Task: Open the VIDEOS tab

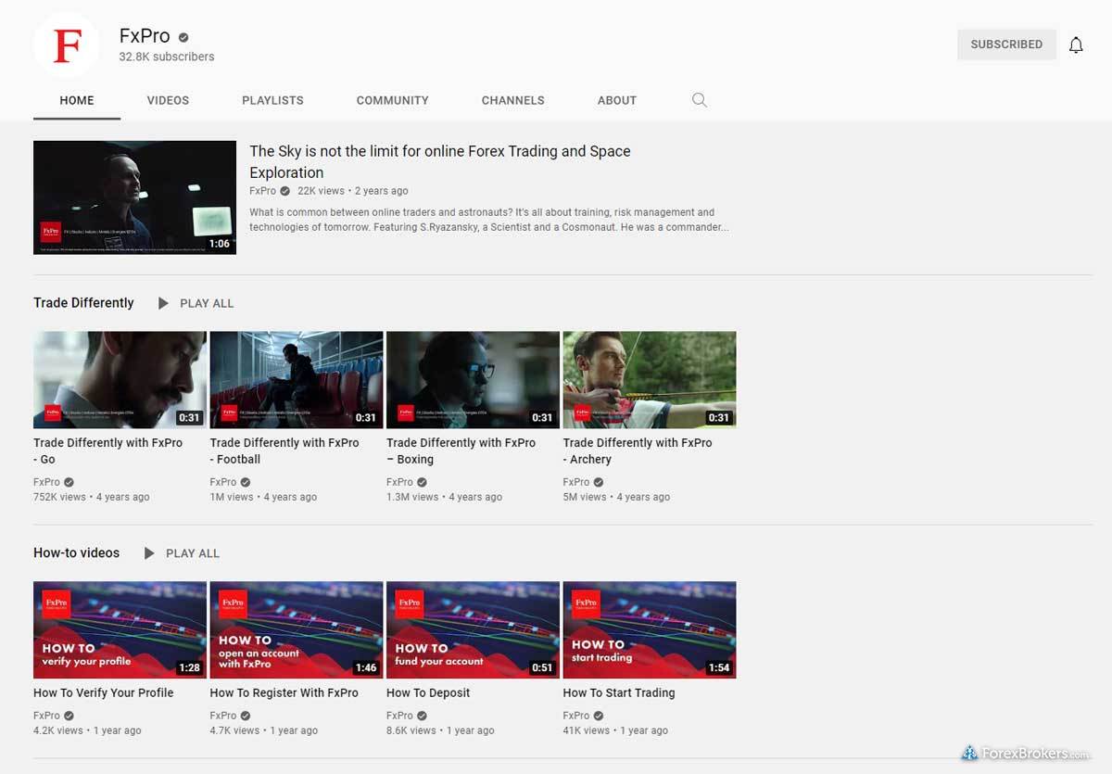Action: (168, 100)
